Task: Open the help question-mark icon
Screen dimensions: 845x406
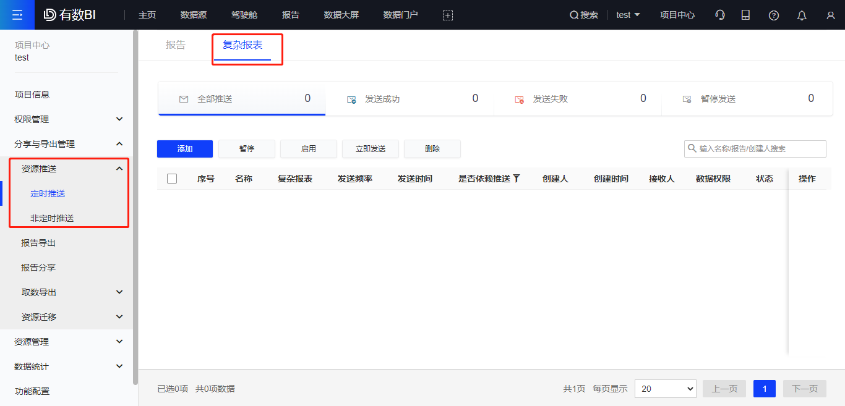Action: pos(773,14)
